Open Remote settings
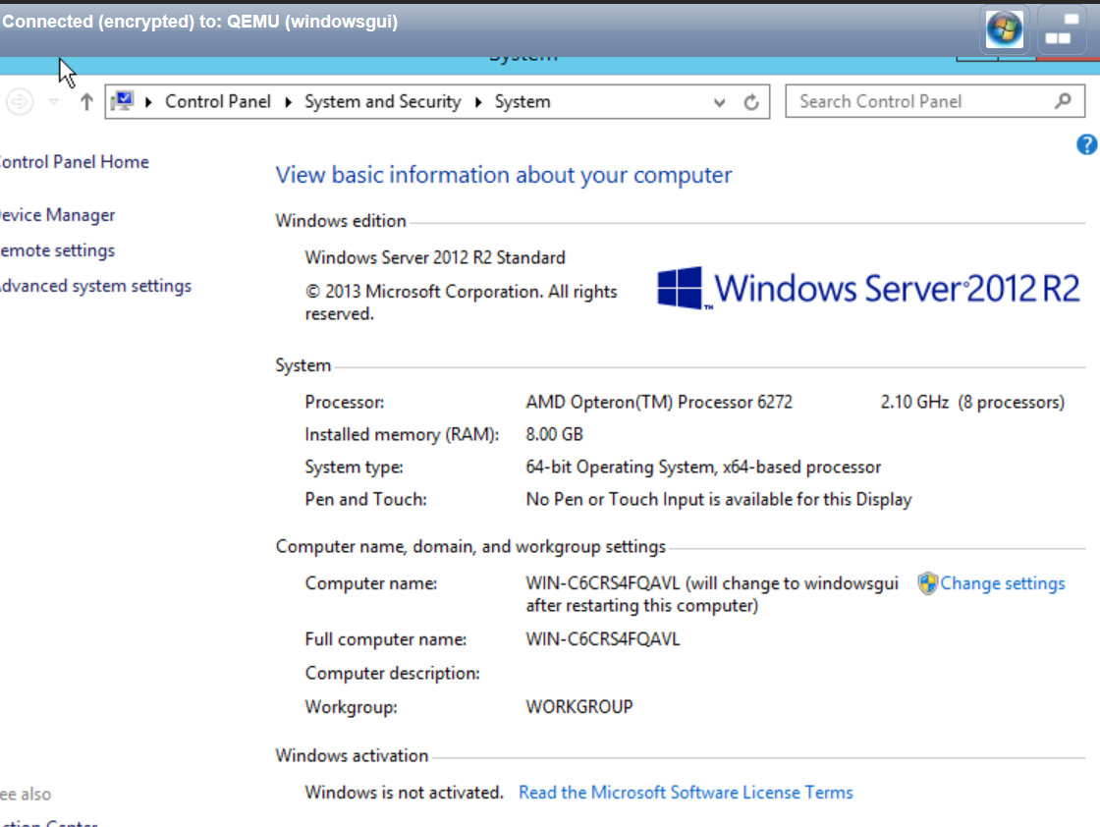The width and height of the screenshot is (1100, 827). point(57,250)
